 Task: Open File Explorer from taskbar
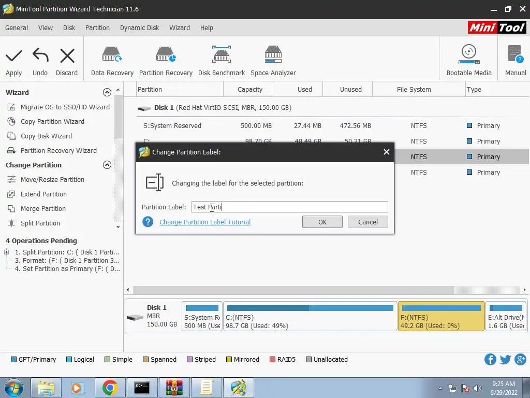coord(46,388)
